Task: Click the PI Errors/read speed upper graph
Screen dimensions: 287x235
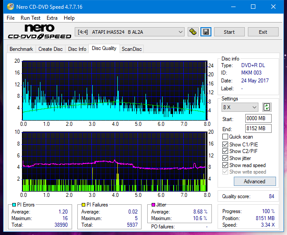Action: click(x=115, y=90)
